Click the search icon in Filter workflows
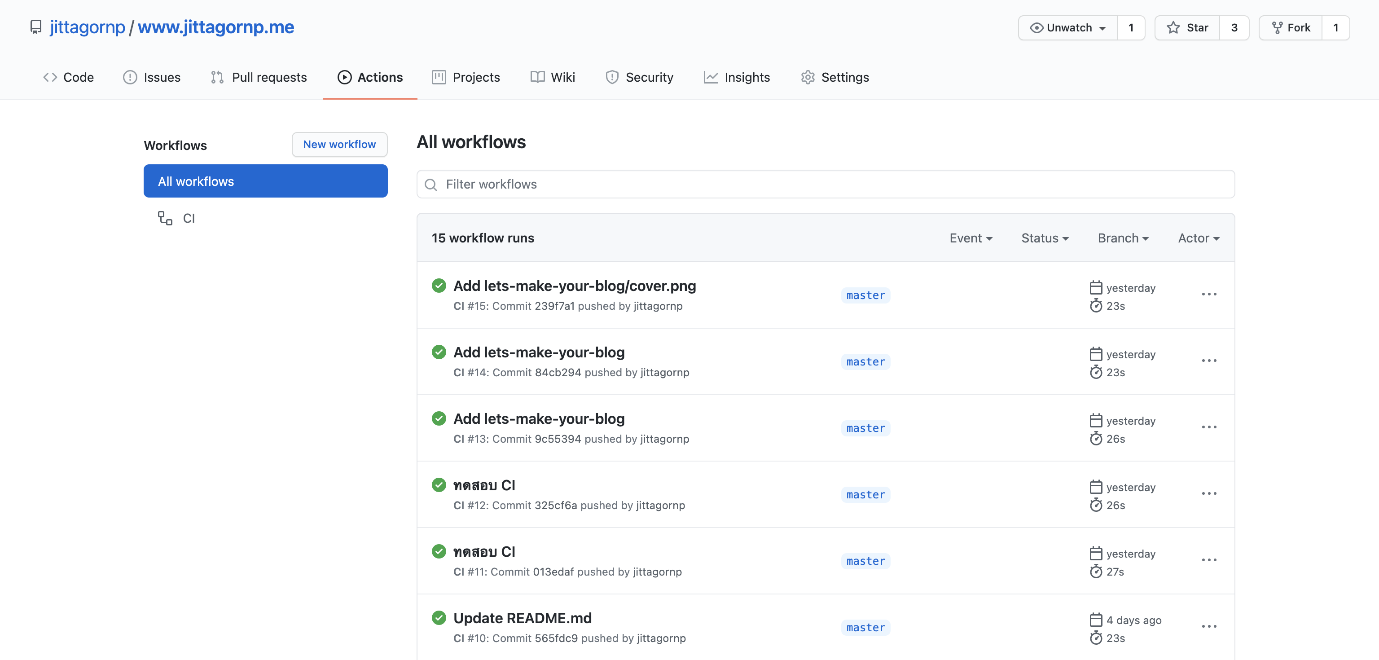Screen dimensions: 1379x660 431,185
